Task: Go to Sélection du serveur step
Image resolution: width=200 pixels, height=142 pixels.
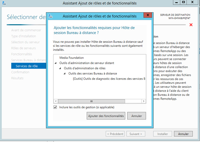Action: pos(25,42)
